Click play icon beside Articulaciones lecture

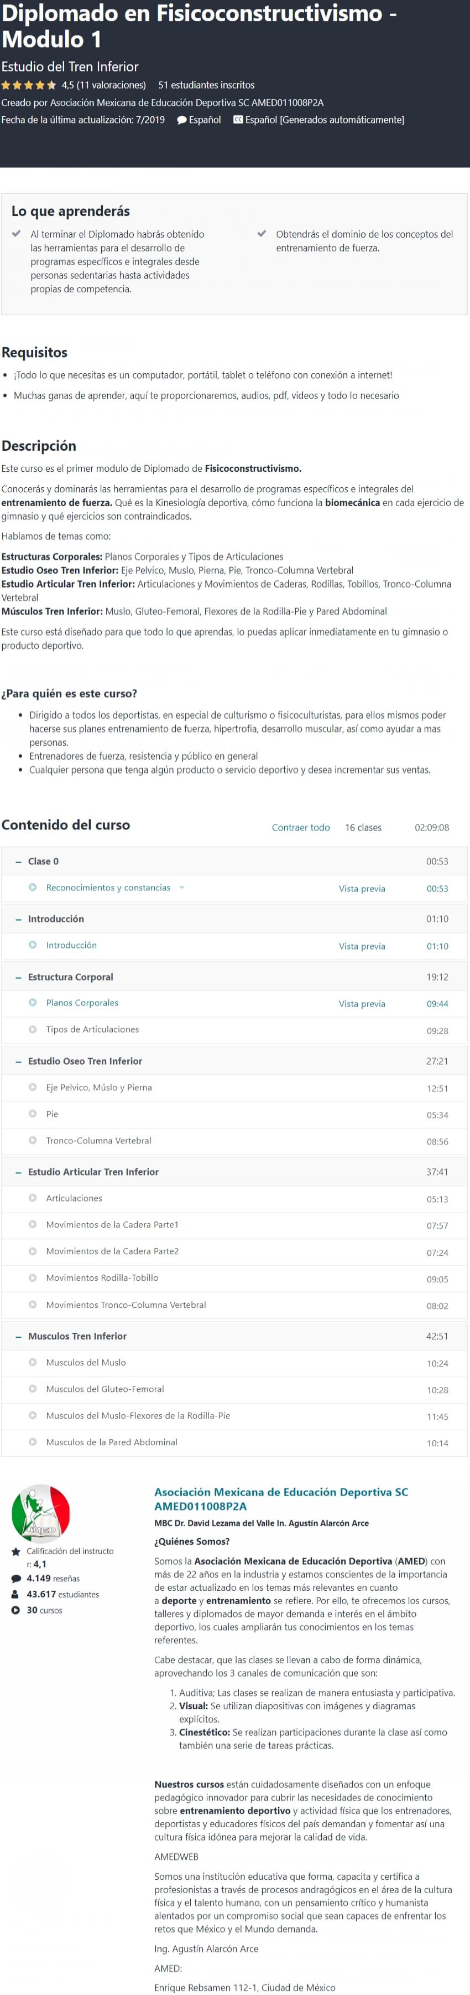tap(33, 1198)
